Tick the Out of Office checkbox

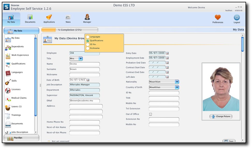pyautogui.click(x=151, y=114)
